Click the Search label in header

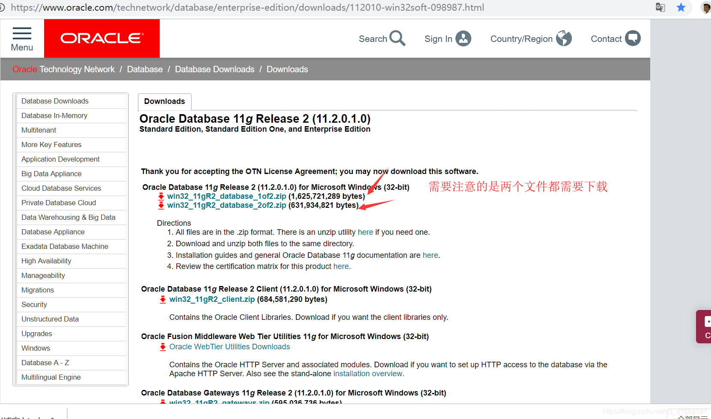373,39
